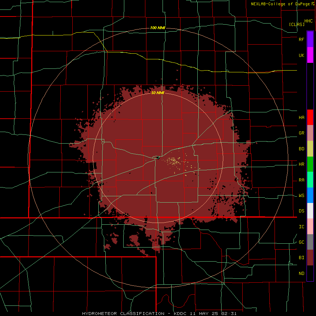Click the gray GC legend swatch

tap(310, 242)
